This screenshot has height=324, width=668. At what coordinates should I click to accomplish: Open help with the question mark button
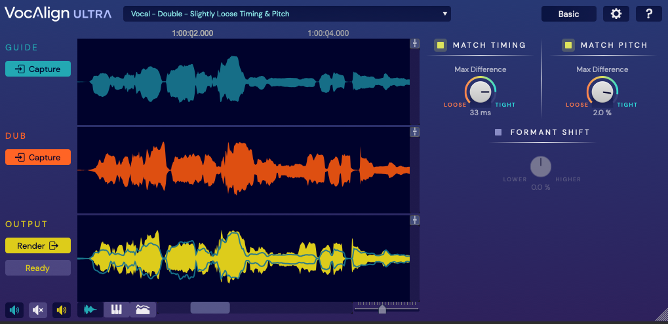click(649, 14)
